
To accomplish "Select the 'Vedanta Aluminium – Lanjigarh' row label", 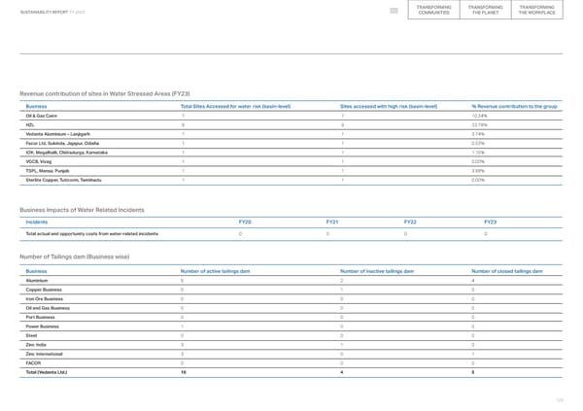I will tap(58, 134).
